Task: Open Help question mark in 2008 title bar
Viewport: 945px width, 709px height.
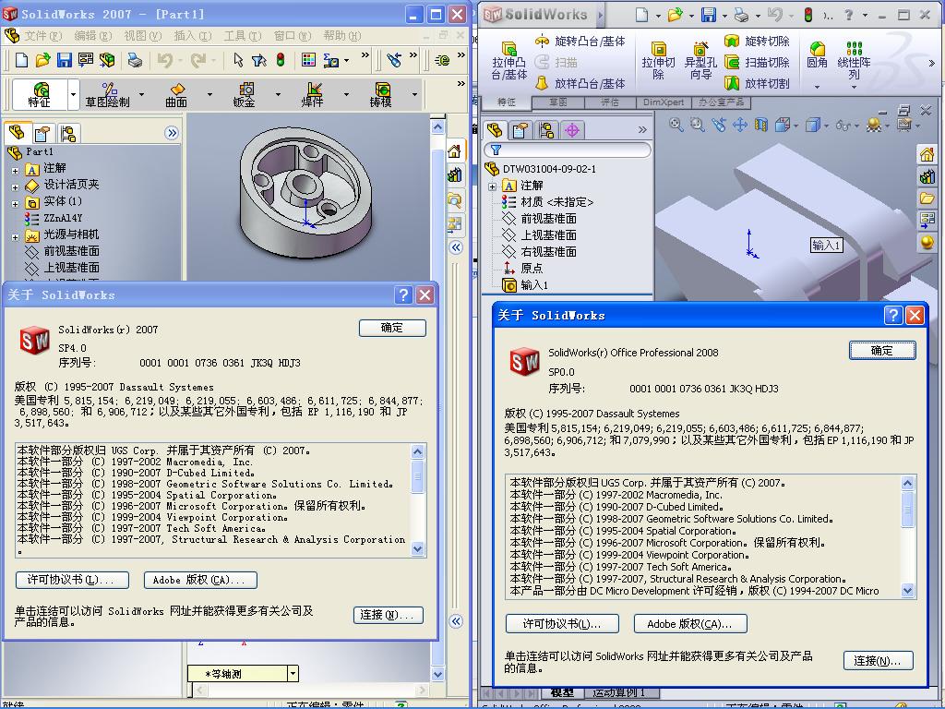Action: (849, 15)
